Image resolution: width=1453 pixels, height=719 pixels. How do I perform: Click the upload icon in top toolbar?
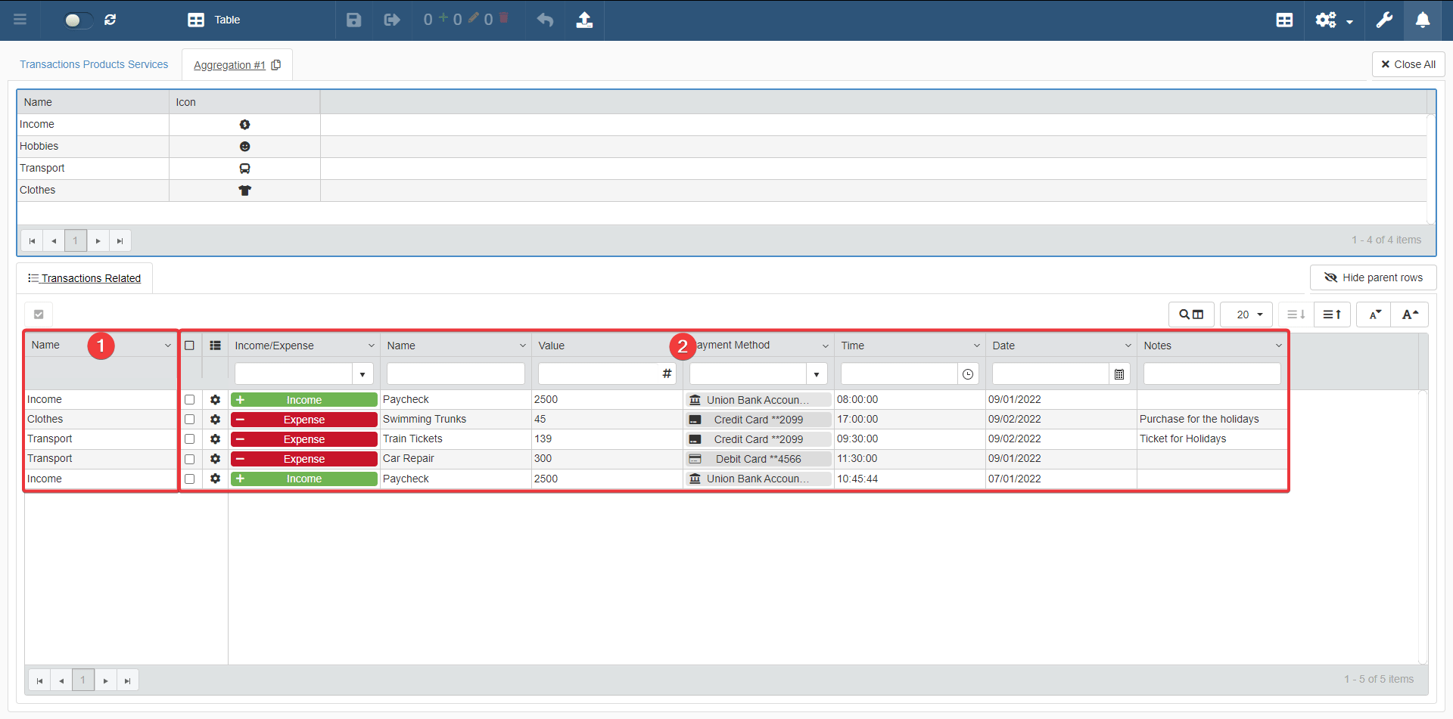(584, 20)
